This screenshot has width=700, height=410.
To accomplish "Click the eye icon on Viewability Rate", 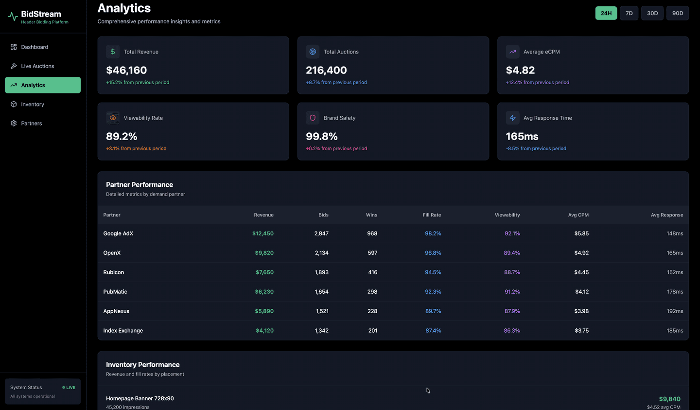I will pos(113,118).
